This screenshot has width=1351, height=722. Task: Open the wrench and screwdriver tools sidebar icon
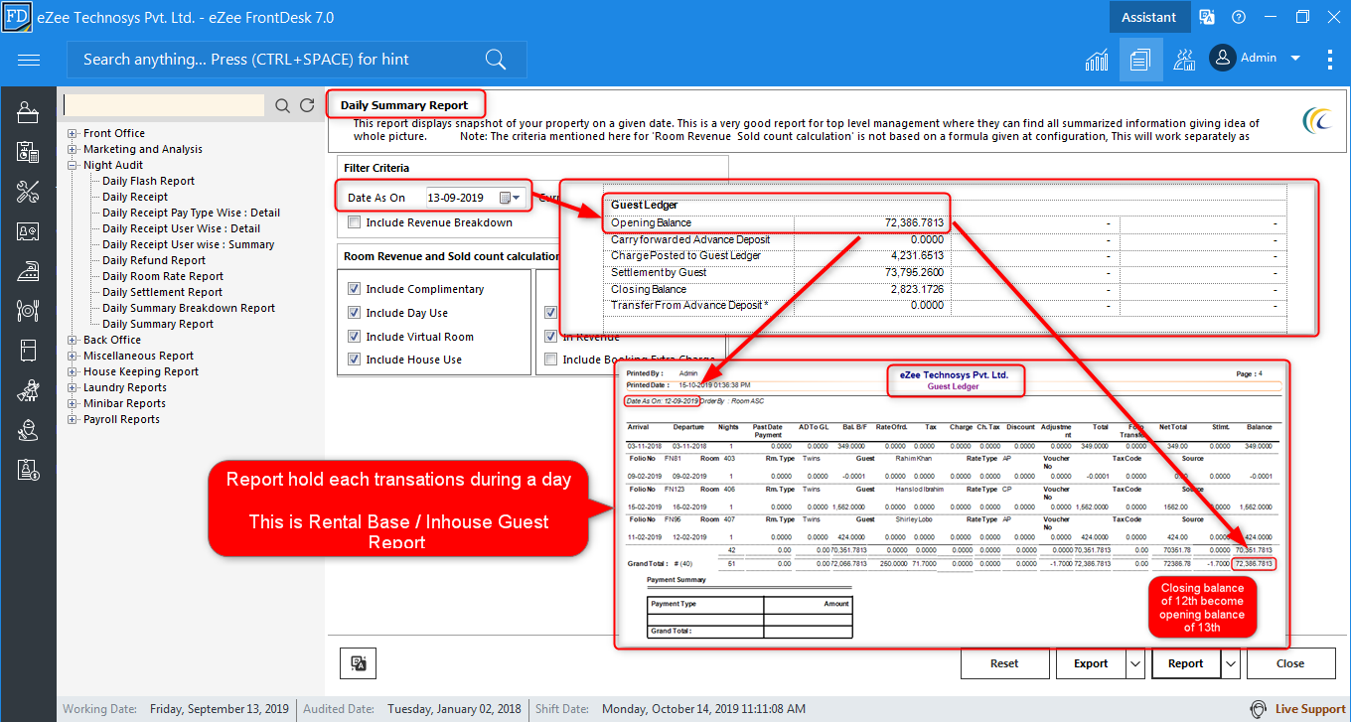[28, 192]
